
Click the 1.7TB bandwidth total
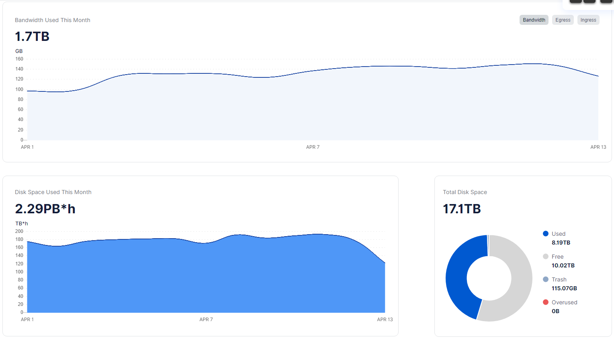(32, 36)
